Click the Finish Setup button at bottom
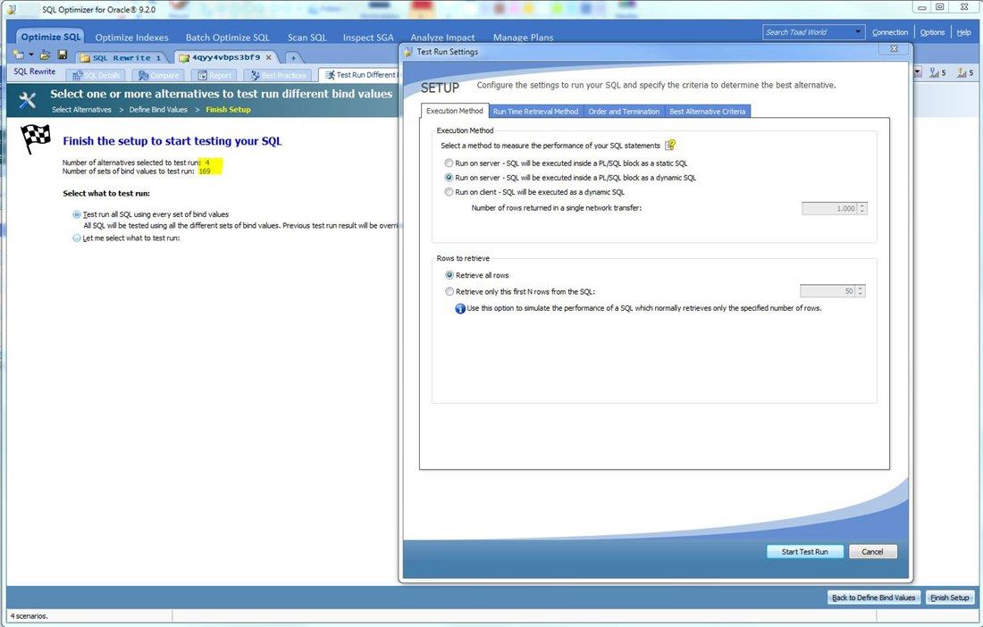Image resolution: width=983 pixels, height=627 pixels. point(950,598)
